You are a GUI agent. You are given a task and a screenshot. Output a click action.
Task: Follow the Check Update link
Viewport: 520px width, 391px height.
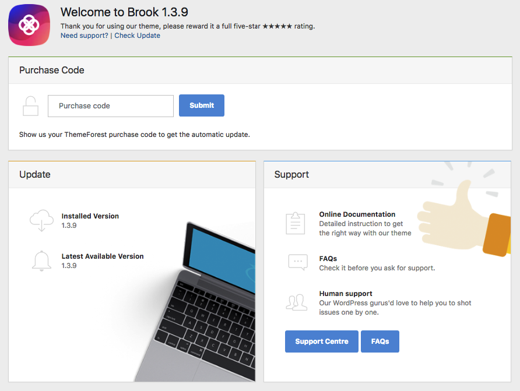point(138,36)
